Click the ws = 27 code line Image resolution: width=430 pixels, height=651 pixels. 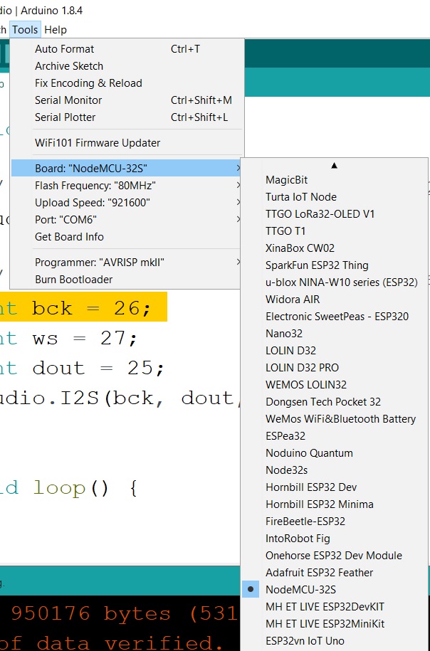pos(68,338)
